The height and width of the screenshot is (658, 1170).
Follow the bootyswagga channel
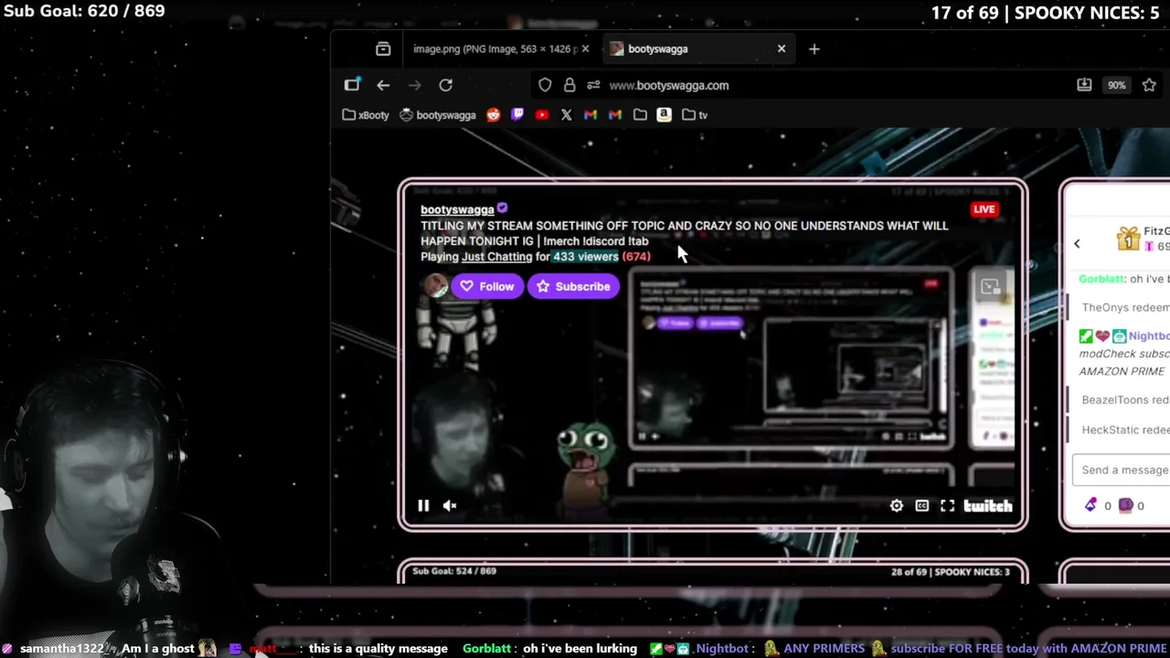pyautogui.click(x=487, y=286)
